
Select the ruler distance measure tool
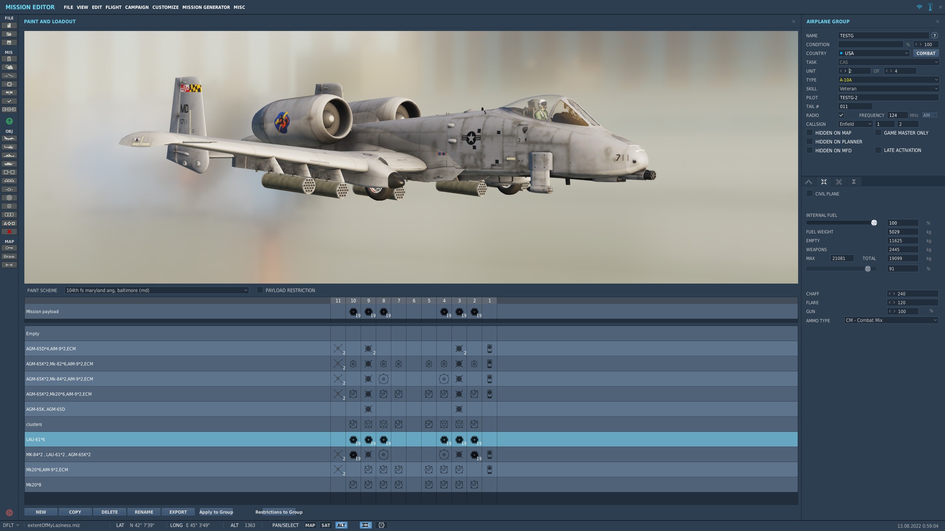click(x=9, y=265)
